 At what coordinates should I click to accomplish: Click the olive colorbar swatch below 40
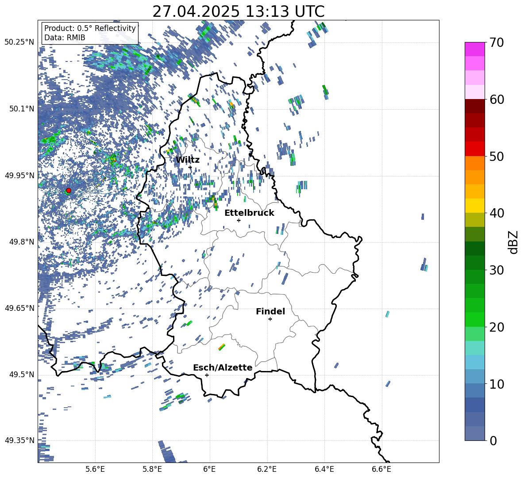[x=474, y=220]
